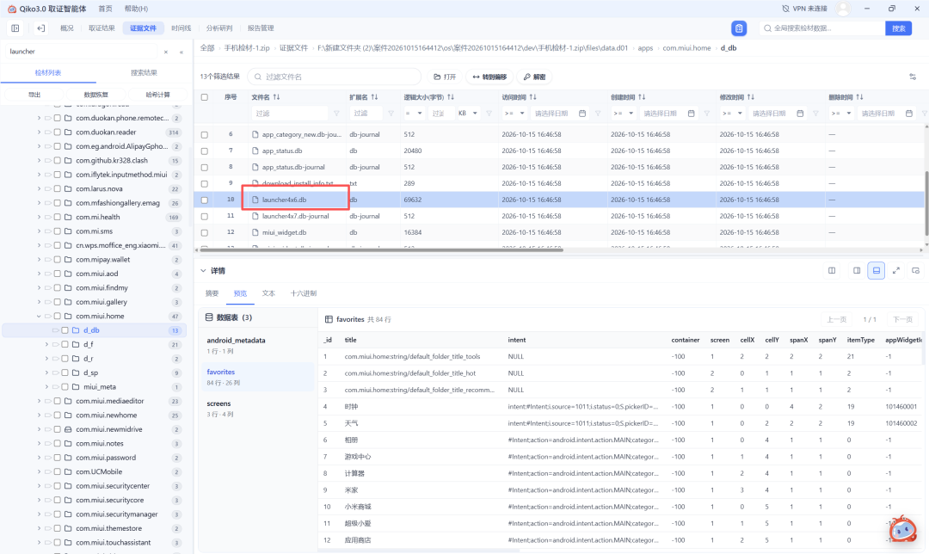Switch detail panel to bottom layout

876,271
